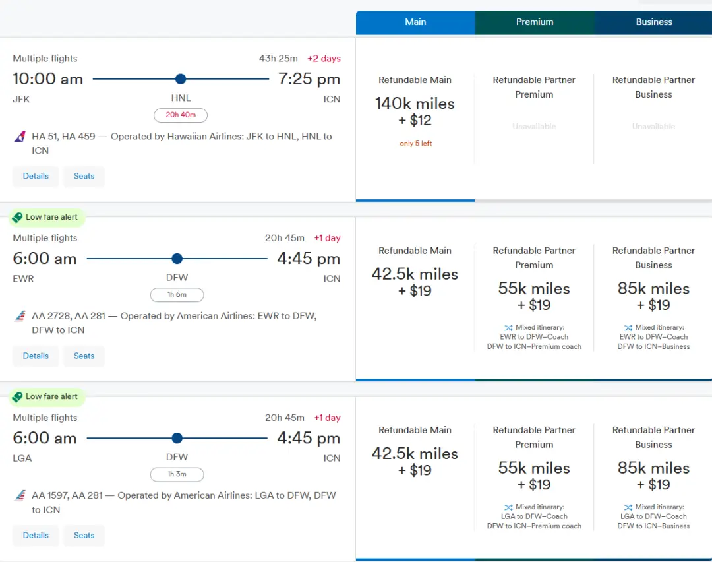Select 42.5k miles Main fare from EWR

coord(415,282)
